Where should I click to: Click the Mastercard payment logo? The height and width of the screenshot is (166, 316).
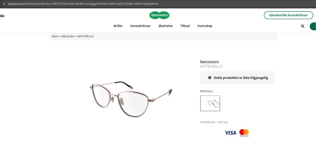coord(244,133)
